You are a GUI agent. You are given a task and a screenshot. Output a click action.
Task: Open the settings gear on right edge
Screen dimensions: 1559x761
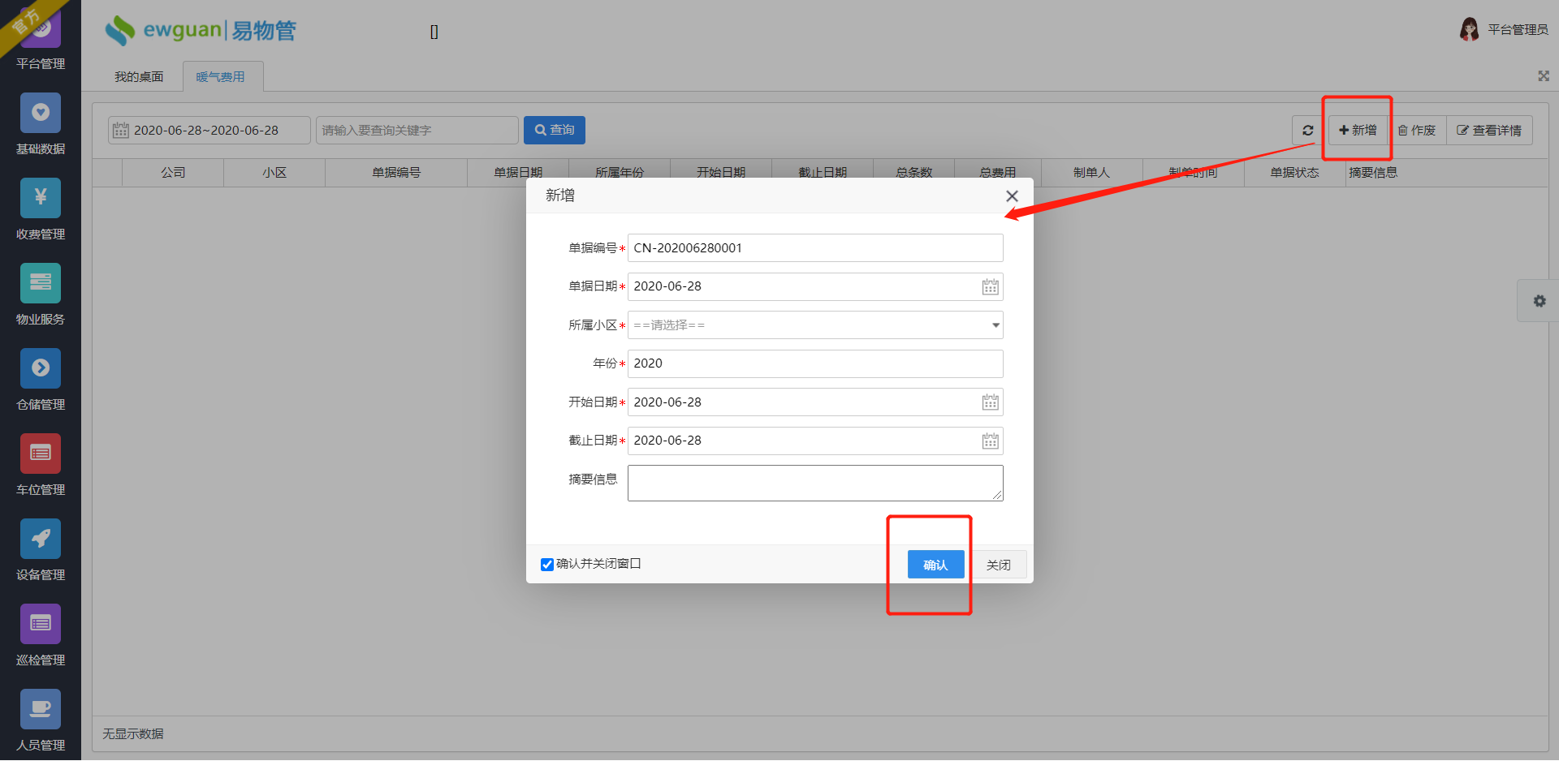(1540, 301)
